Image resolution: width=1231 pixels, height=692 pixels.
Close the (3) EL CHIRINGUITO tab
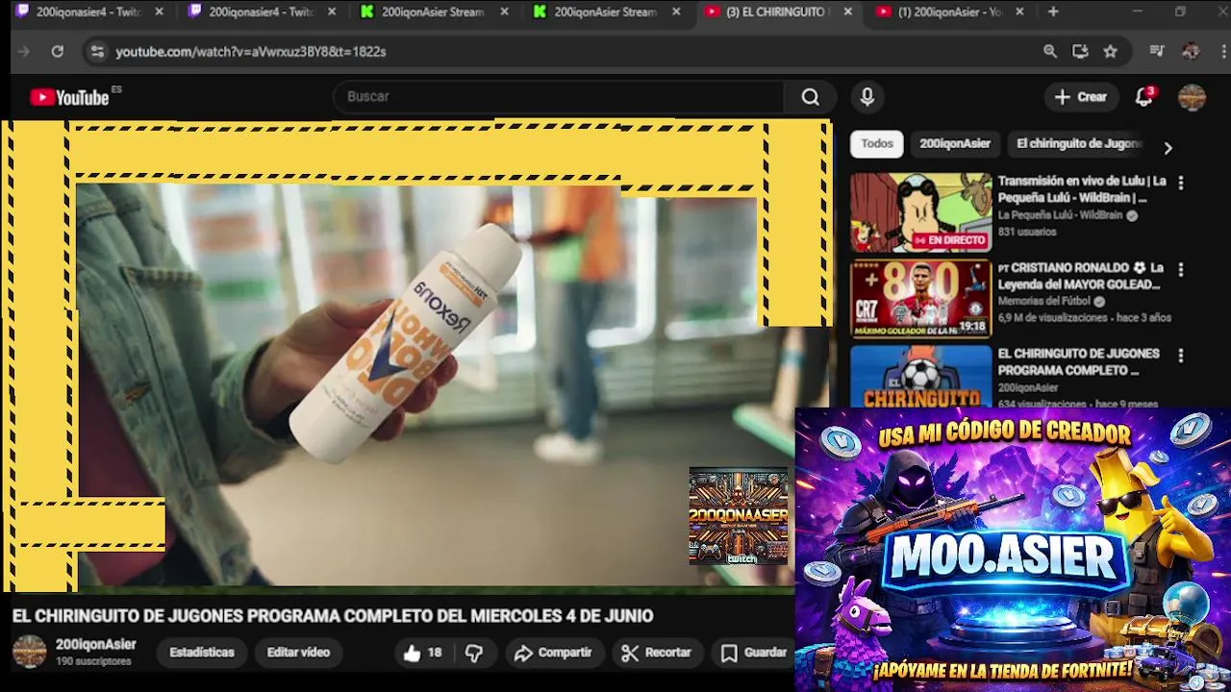pos(847,12)
